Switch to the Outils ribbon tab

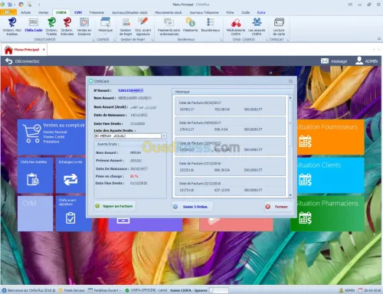[x=246, y=12]
